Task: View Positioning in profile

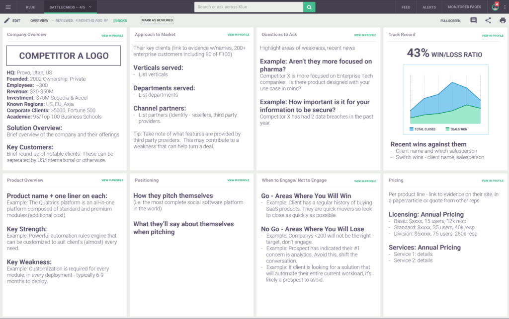Action: click(238, 180)
